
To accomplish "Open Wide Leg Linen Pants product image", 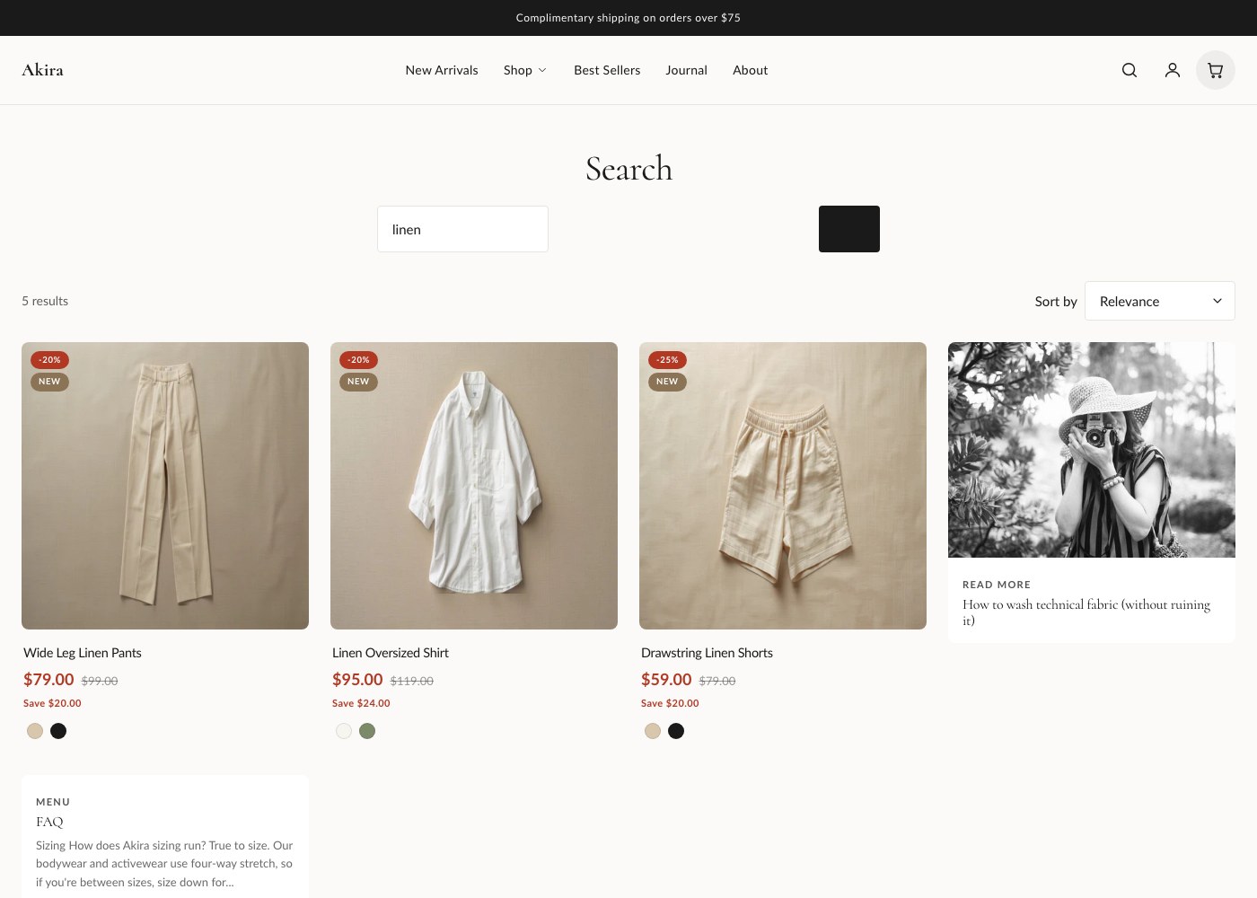I will point(165,486).
